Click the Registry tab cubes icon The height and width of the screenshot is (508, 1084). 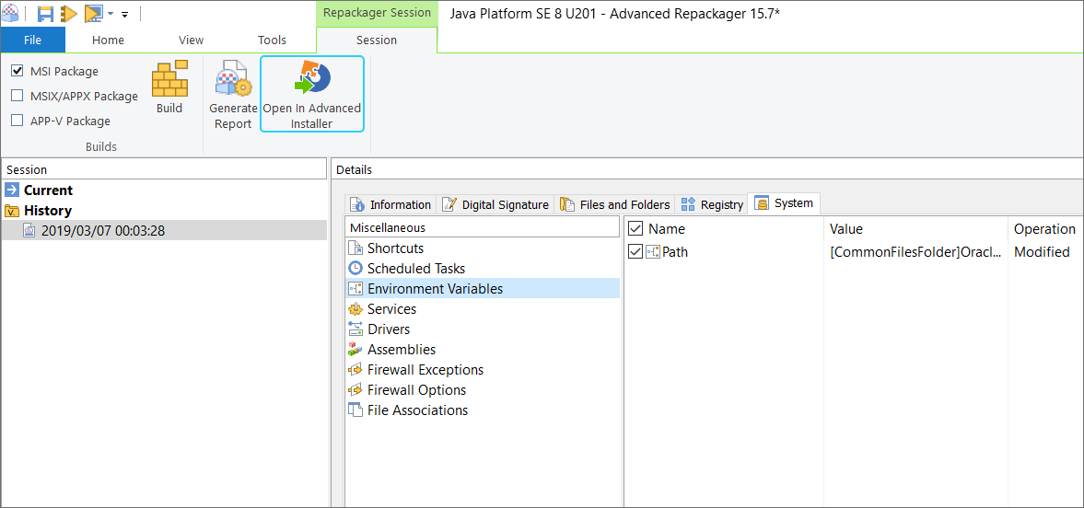point(688,204)
